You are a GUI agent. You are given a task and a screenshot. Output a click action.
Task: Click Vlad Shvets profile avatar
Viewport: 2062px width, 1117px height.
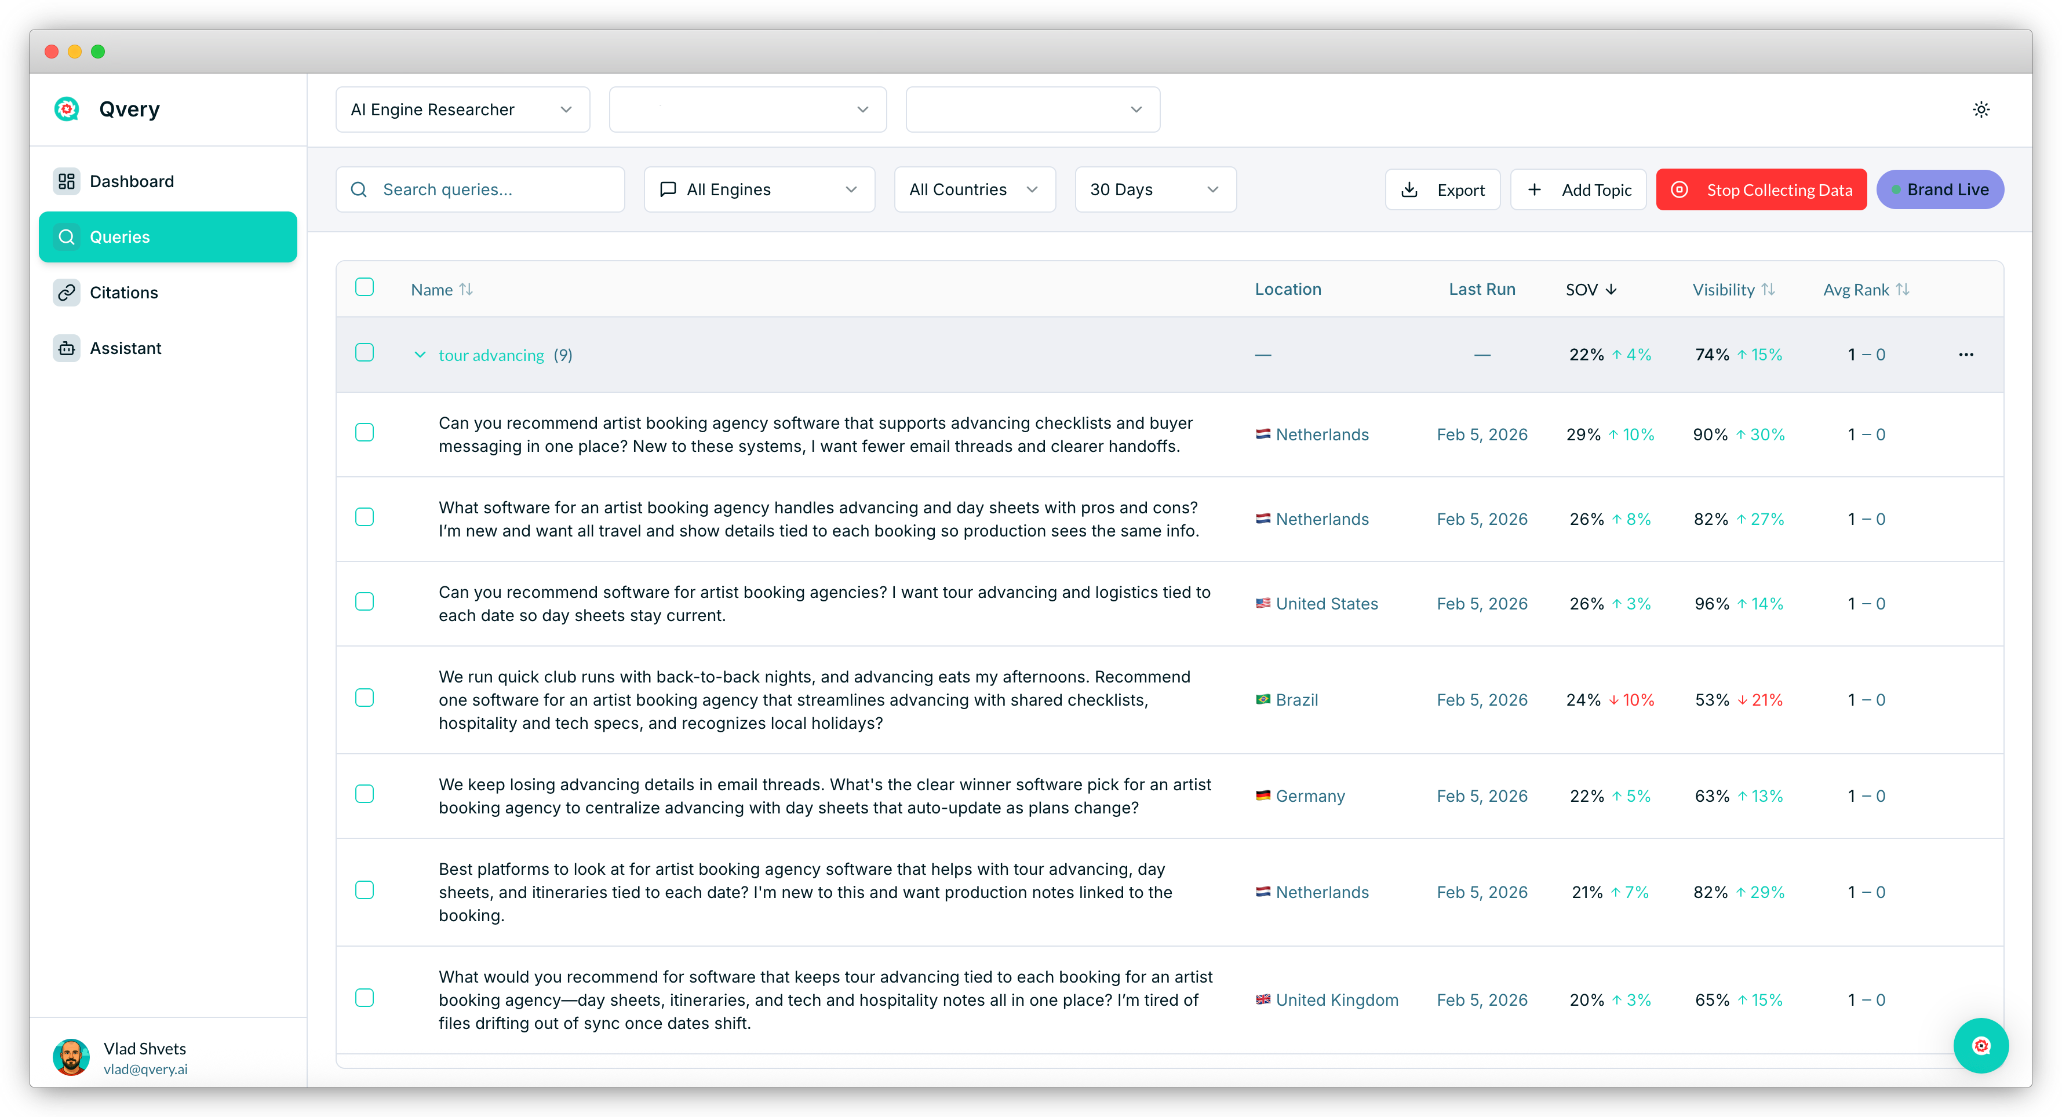(71, 1057)
